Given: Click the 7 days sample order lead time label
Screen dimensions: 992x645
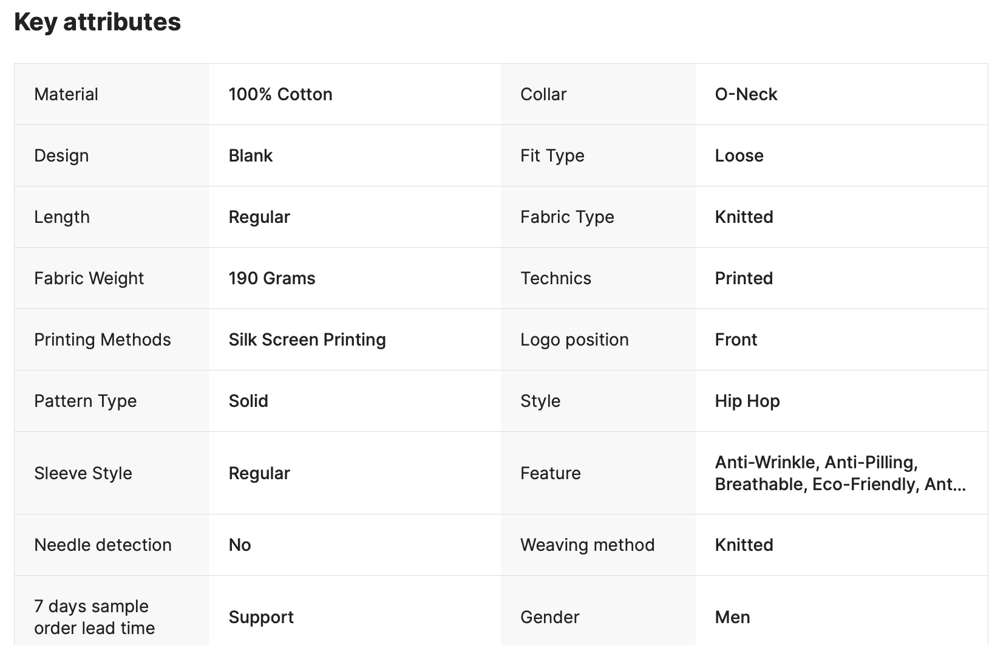Looking at the screenshot, I should tap(94, 617).
